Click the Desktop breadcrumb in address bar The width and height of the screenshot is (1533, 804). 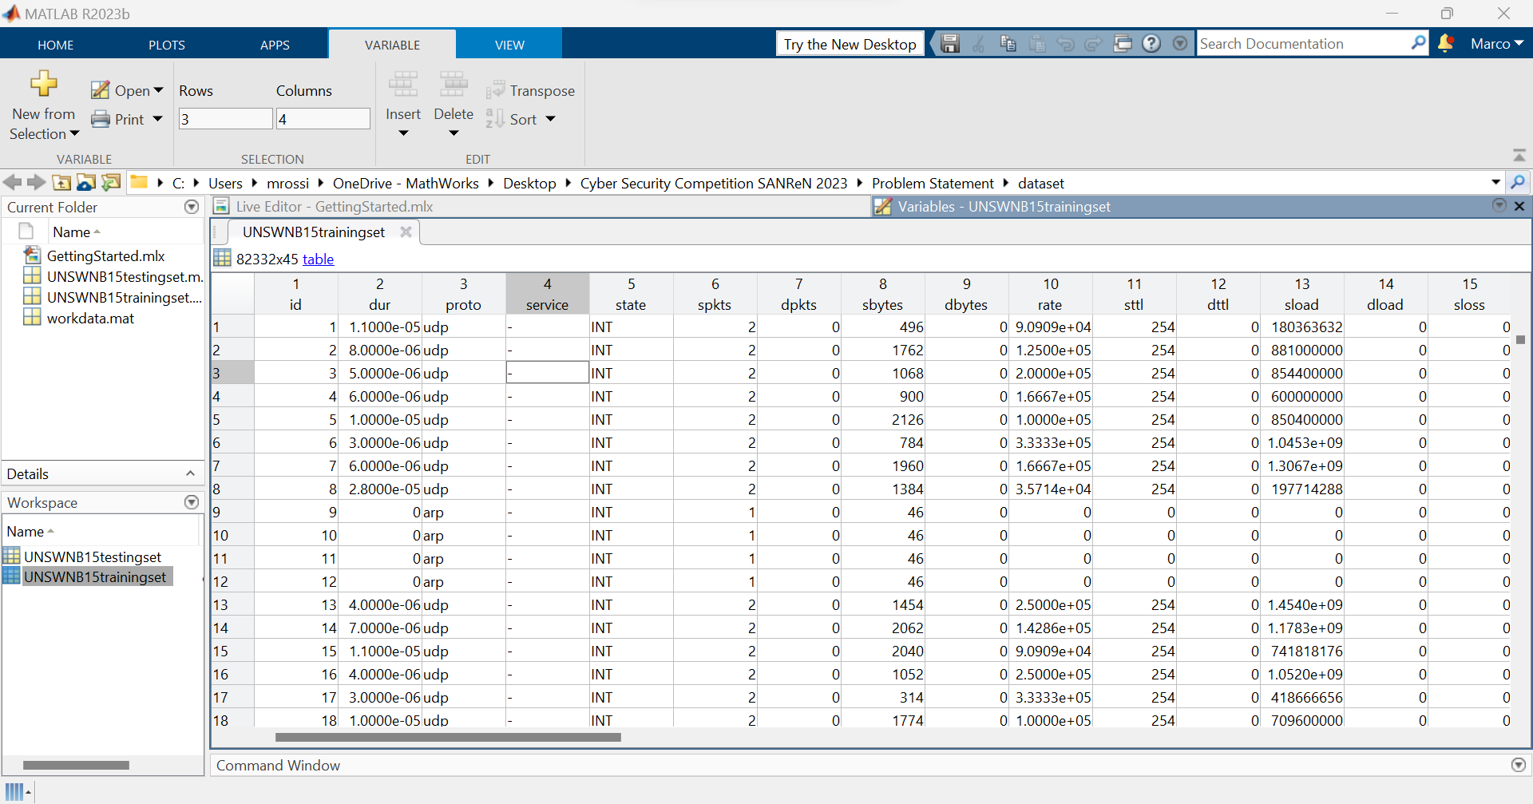529,183
